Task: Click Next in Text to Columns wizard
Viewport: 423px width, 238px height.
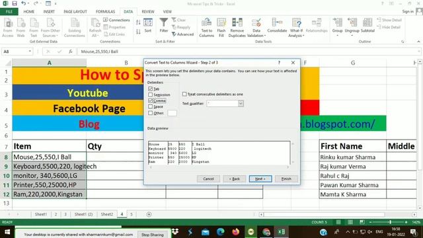Action: [260, 178]
